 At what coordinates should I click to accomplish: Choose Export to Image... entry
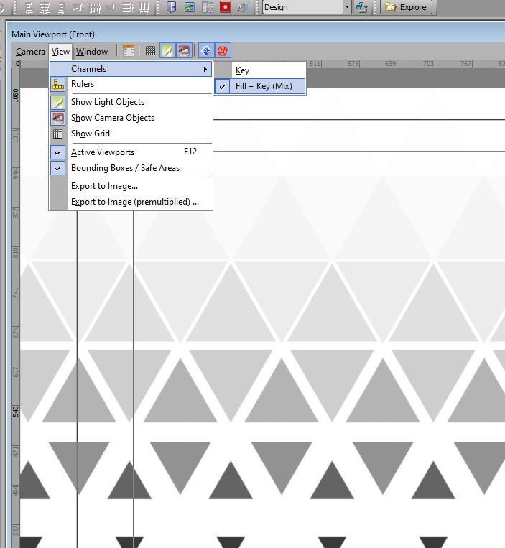coord(131,186)
